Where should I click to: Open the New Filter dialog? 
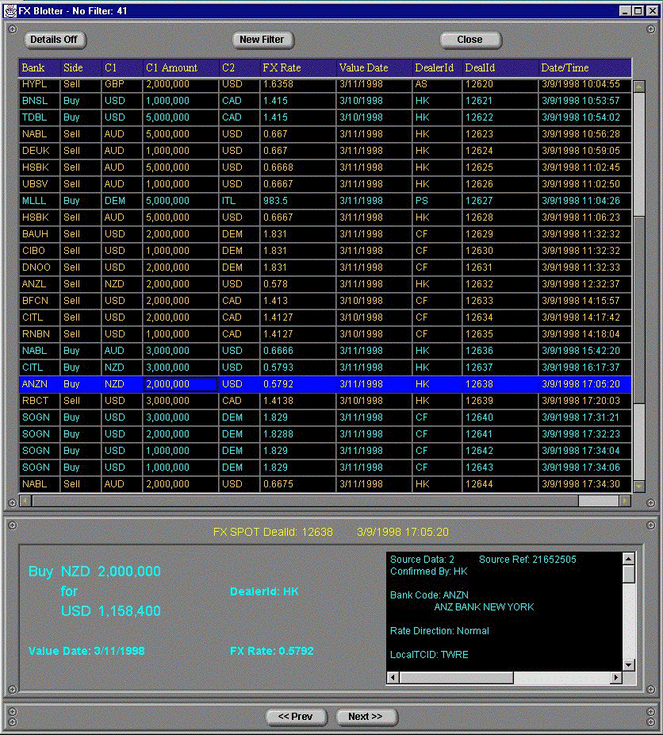(262, 40)
